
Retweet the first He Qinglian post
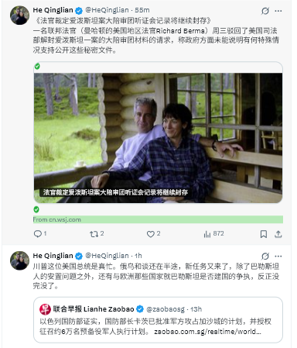97,234
